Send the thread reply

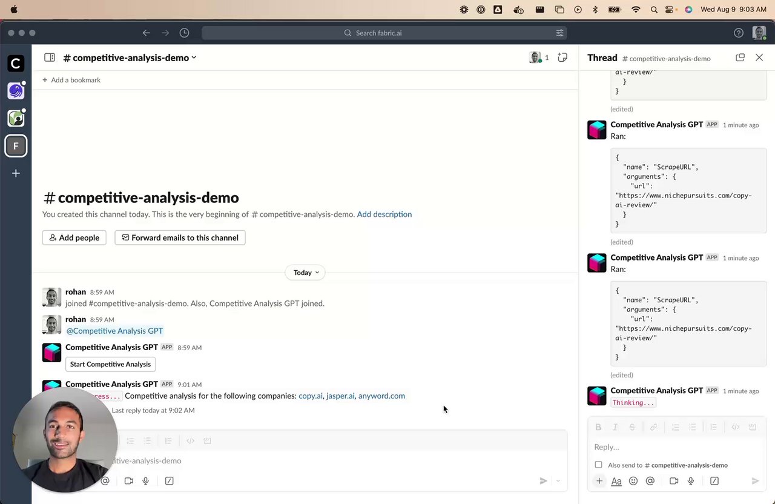pyautogui.click(x=755, y=481)
